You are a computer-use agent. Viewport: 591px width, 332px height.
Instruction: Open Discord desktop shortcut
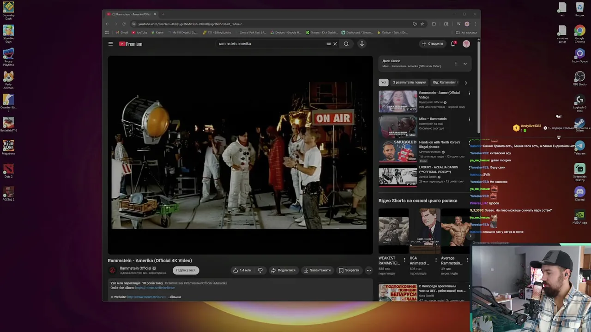pyautogui.click(x=579, y=194)
